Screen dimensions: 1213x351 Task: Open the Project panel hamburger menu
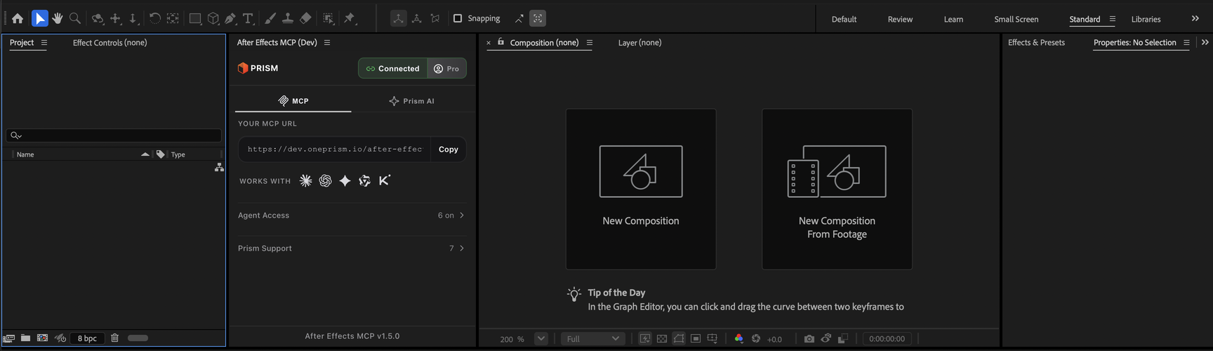click(x=44, y=43)
